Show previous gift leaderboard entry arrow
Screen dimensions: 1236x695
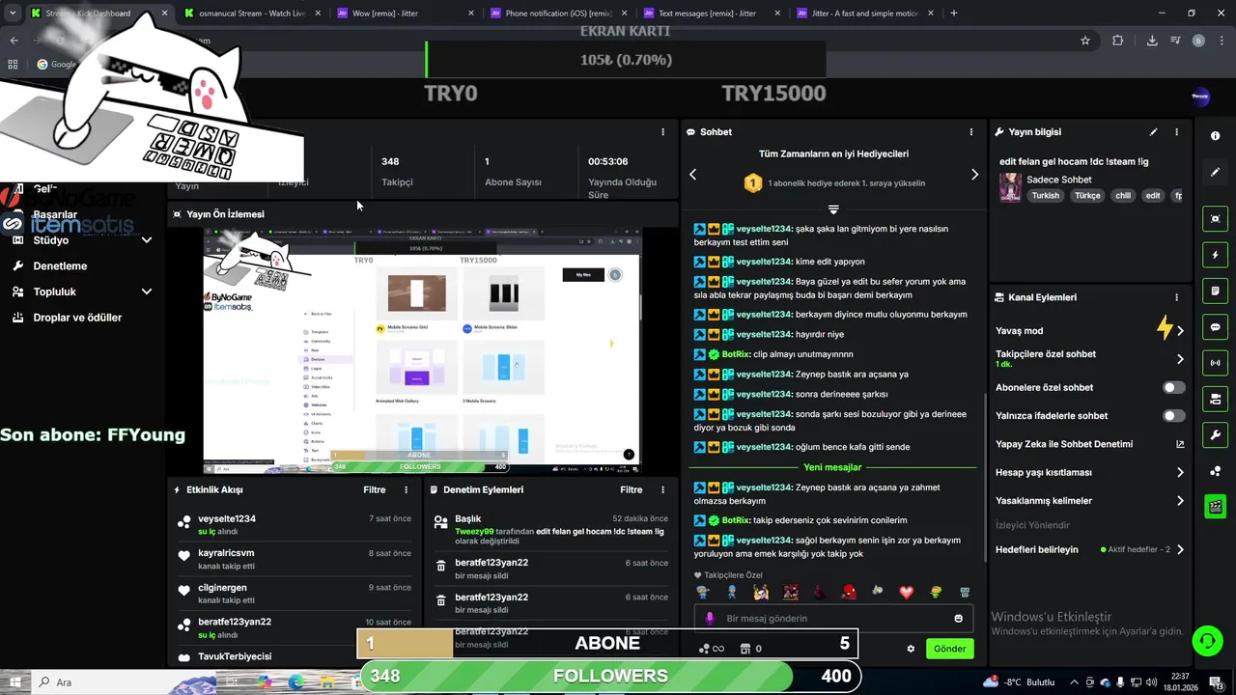coord(692,175)
